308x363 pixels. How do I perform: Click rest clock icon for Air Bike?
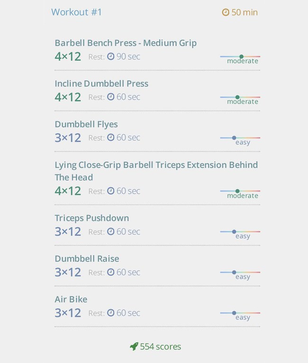point(111,313)
